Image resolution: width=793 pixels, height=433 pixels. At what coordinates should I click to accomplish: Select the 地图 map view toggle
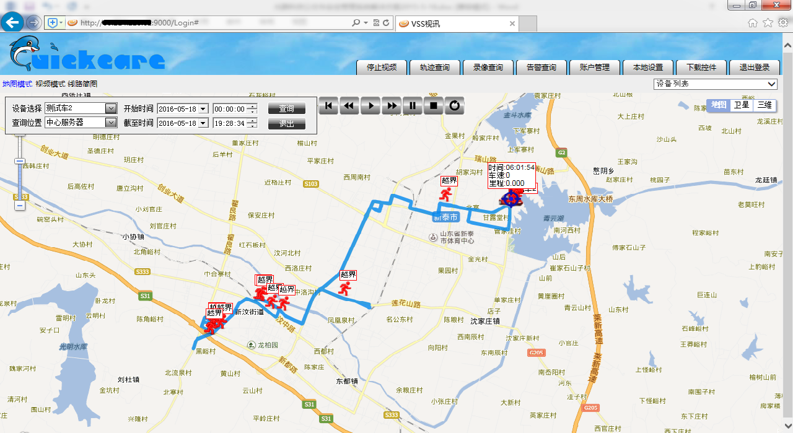(x=718, y=105)
